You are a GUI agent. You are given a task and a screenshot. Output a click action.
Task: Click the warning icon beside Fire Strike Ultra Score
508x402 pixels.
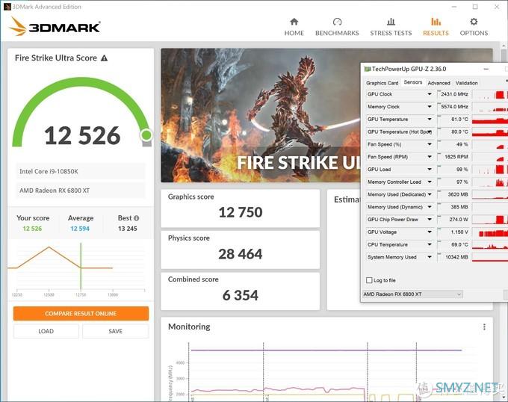tap(104, 58)
